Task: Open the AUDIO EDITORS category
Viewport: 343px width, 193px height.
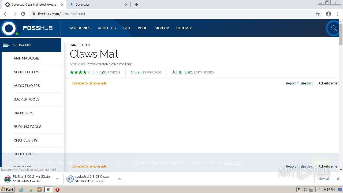Action: pyautogui.click(x=26, y=72)
